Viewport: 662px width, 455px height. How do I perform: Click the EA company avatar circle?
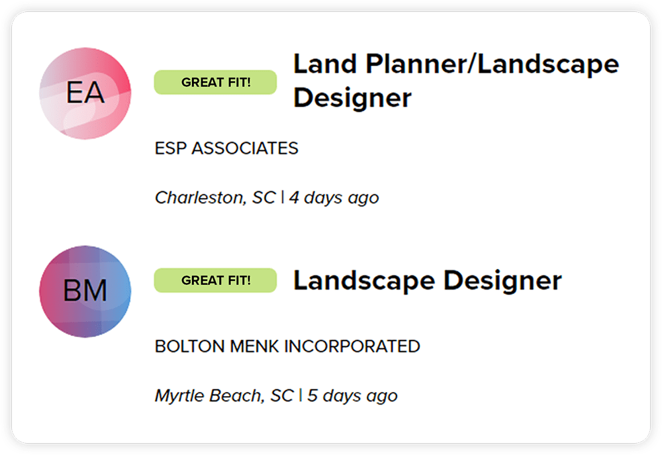[85, 93]
